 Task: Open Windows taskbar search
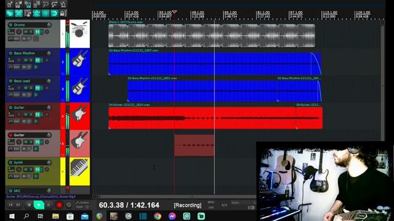(x=26, y=216)
